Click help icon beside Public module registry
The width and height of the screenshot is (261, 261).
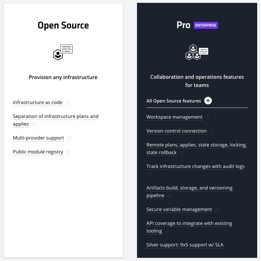point(68,152)
